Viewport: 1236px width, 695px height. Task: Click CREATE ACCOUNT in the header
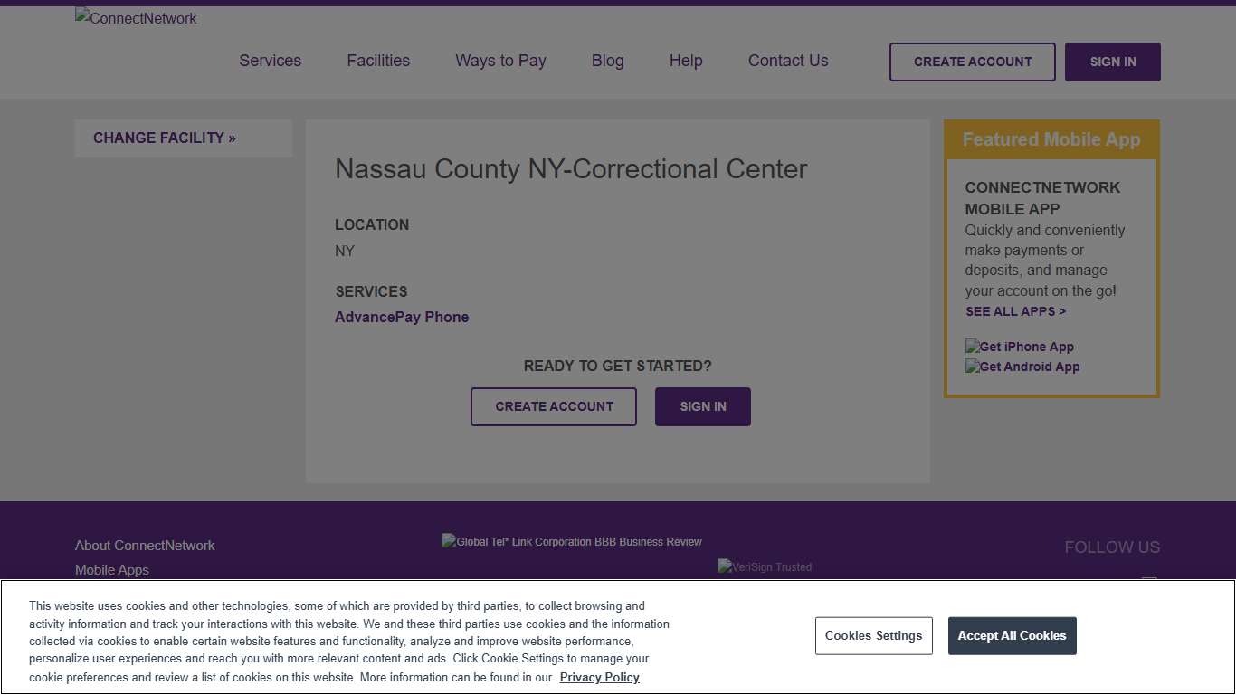pos(972,62)
